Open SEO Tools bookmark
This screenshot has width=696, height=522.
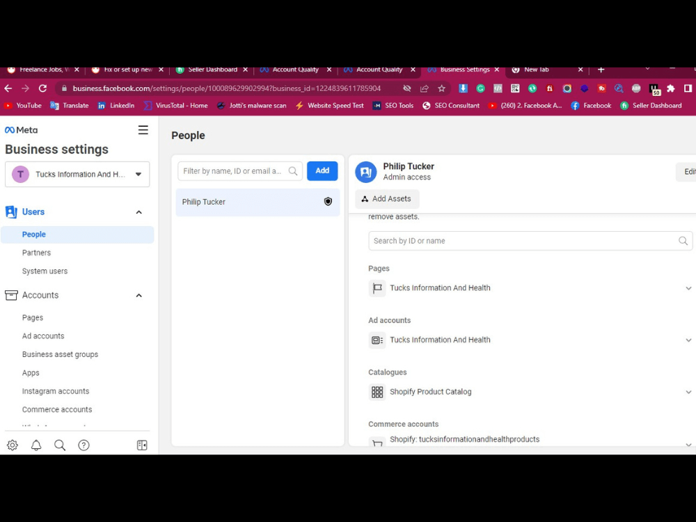tap(393, 106)
